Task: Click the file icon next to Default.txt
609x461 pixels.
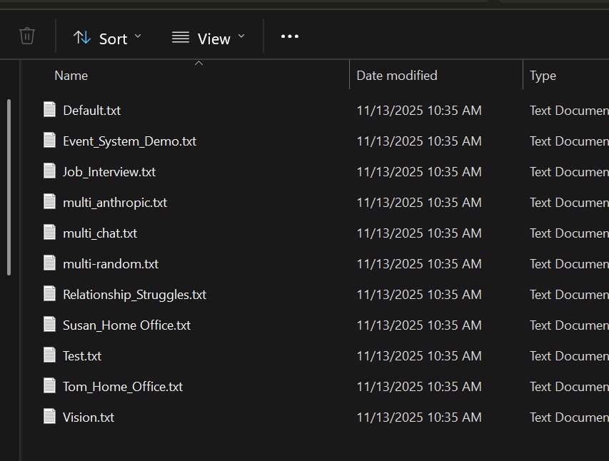Action: coord(49,109)
